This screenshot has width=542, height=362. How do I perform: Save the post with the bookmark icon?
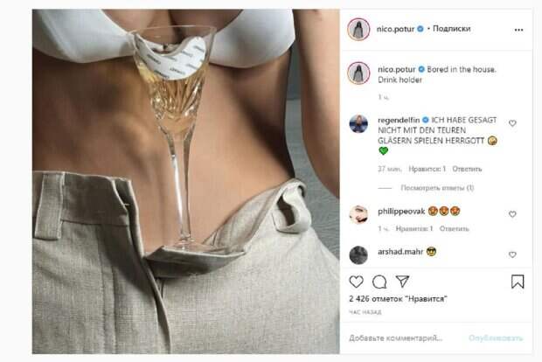[518, 282]
